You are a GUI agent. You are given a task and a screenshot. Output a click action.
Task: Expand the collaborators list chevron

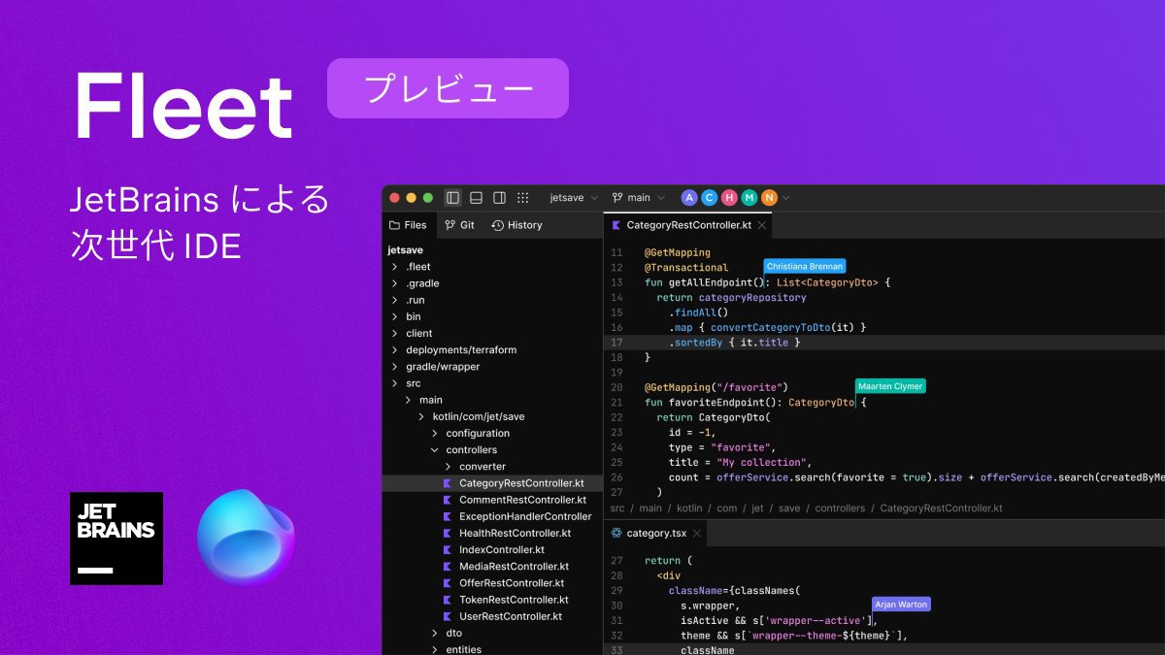785,198
